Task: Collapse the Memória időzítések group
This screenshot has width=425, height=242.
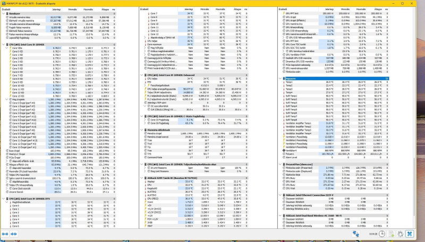Action: pos(142,130)
